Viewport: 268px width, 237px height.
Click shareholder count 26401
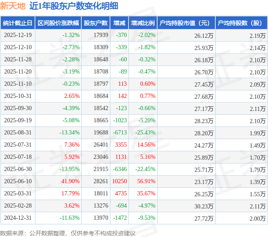click(x=101, y=145)
